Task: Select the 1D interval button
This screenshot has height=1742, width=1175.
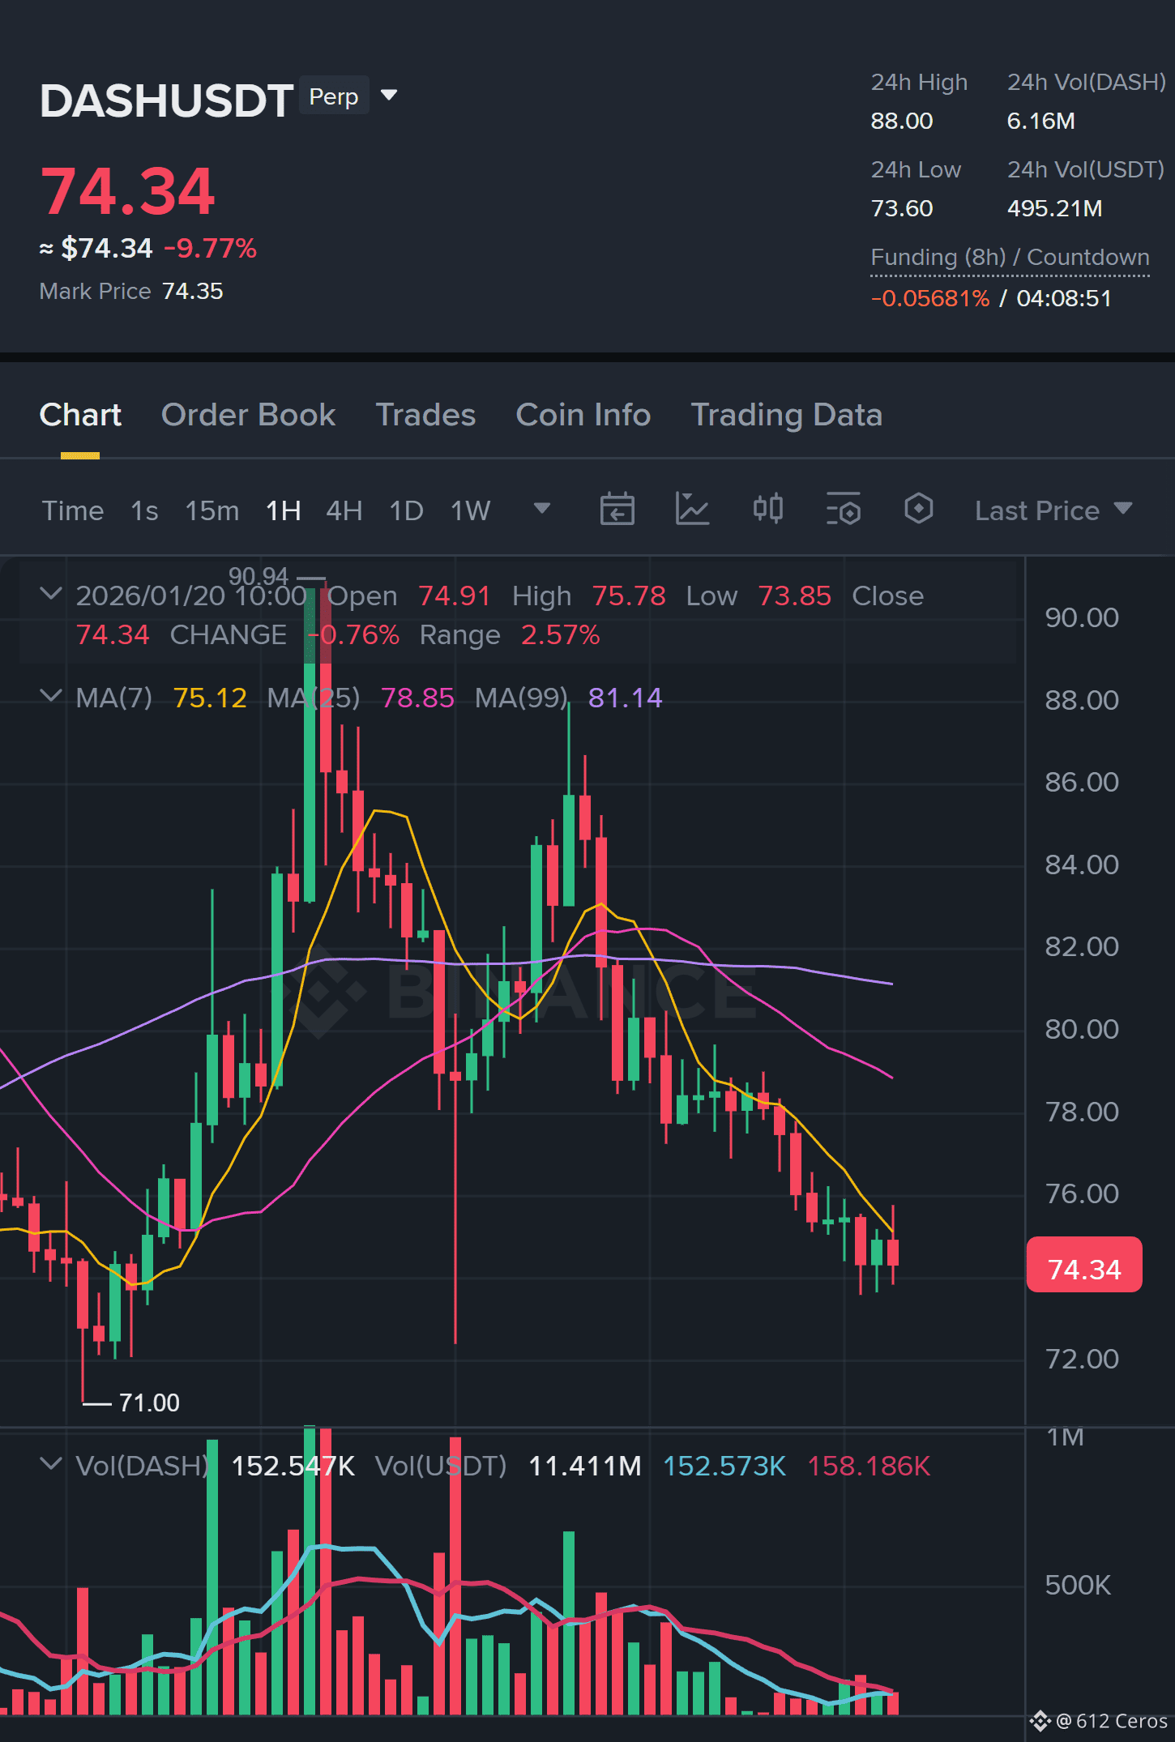Action: 406,510
